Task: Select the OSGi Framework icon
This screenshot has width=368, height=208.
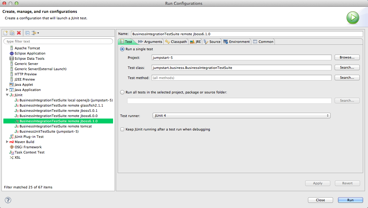Action: click(x=12, y=147)
